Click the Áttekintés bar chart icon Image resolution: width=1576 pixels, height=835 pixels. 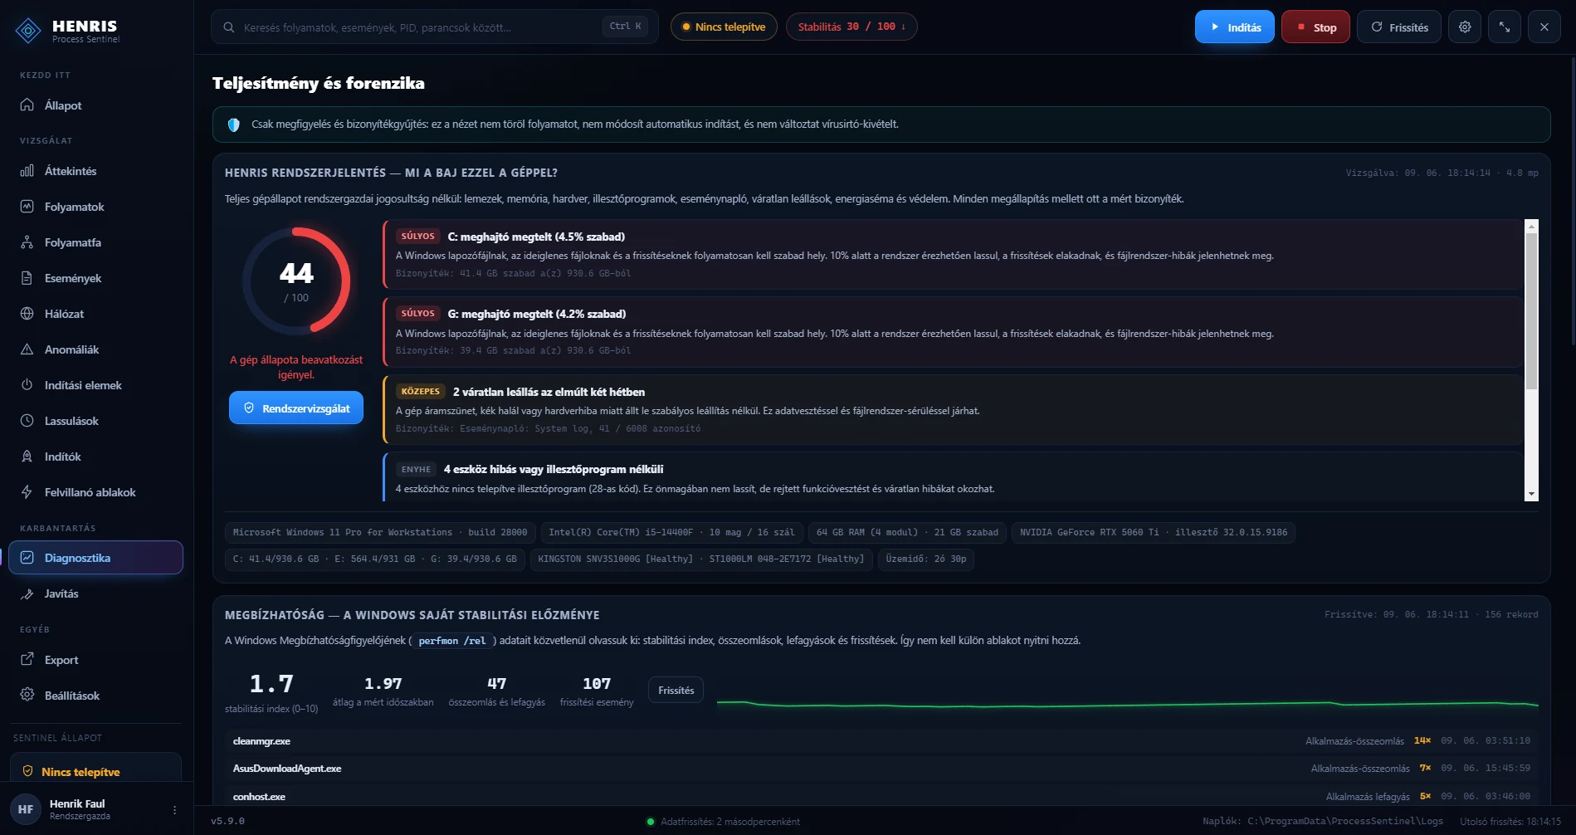[x=27, y=171]
